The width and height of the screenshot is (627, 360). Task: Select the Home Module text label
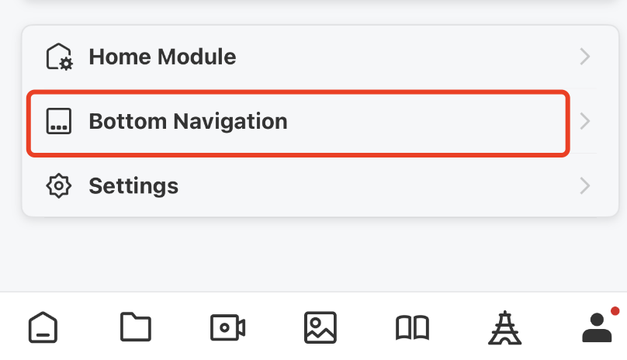[x=162, y=57]
